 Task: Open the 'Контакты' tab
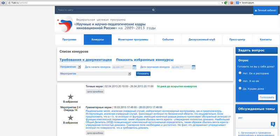click(266, 40)
